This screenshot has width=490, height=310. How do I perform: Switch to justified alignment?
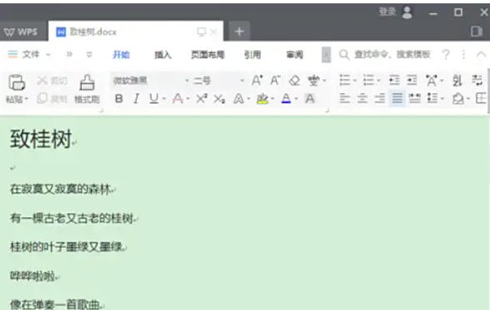[397, 98]
